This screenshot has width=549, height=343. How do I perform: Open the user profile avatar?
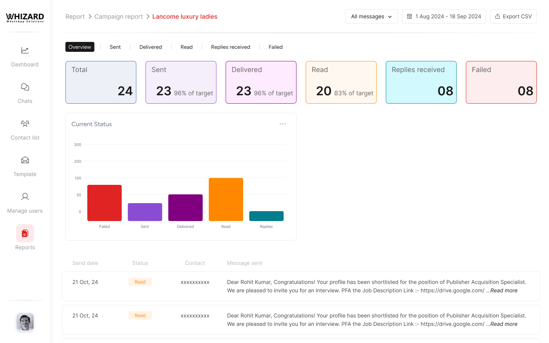25,322
